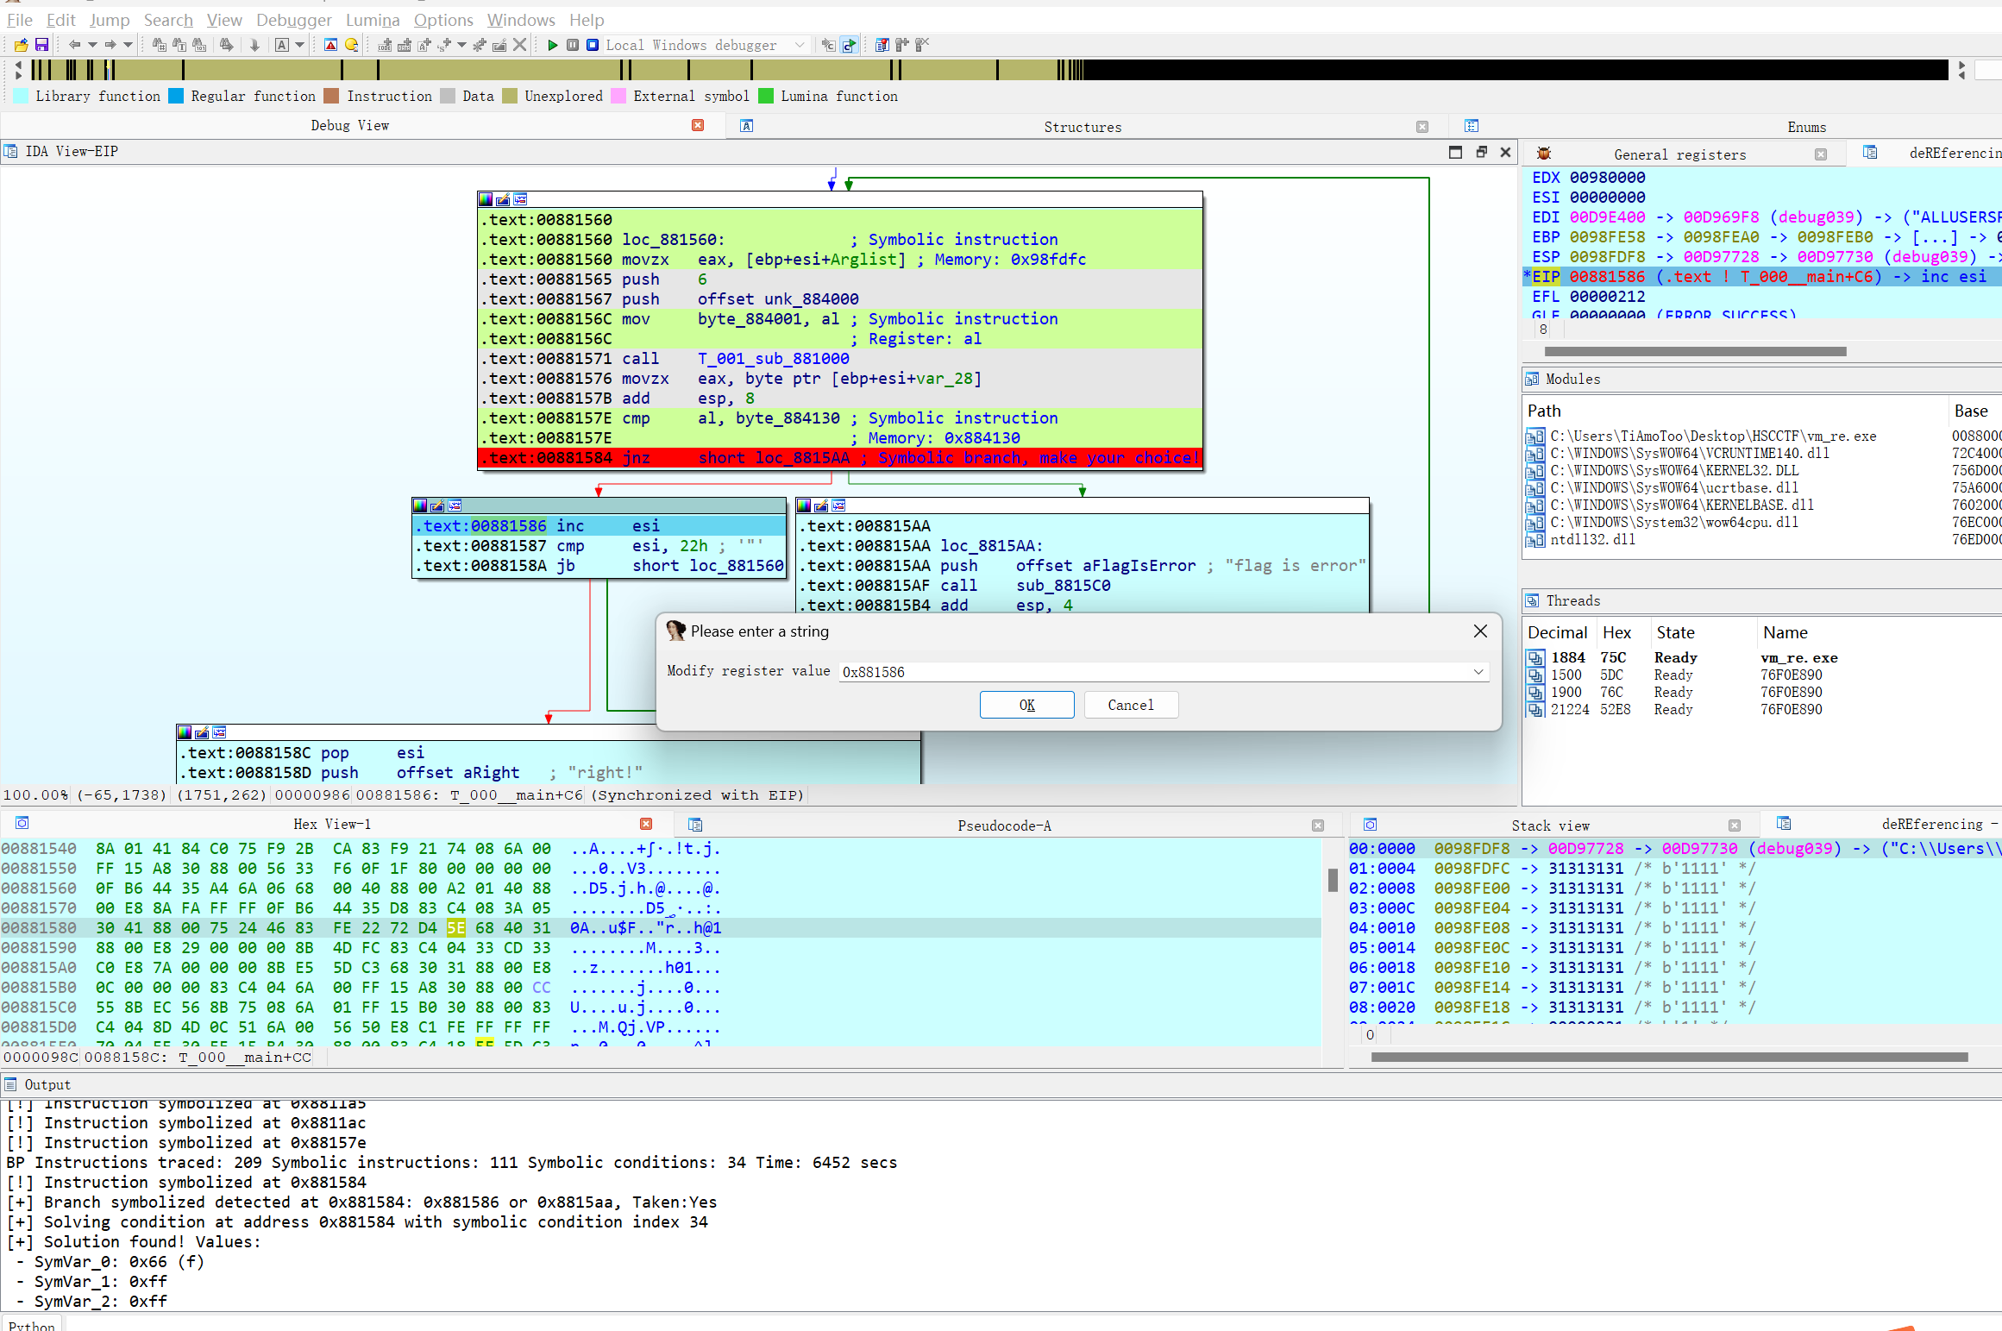Click the edit icon of loc_881560 node
The width and height of the screenshot is (2002, 1331).
tap(503, 199)
